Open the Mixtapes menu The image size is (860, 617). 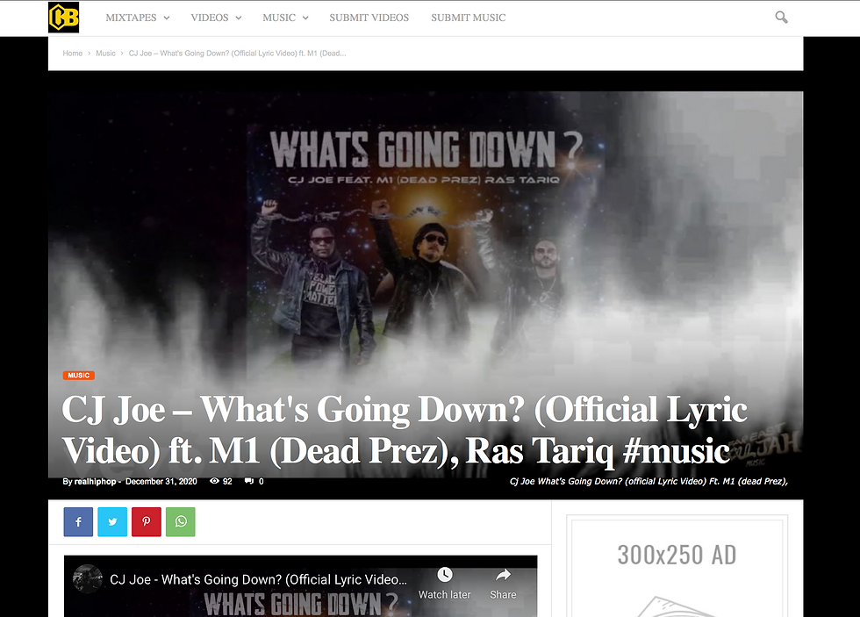point(131,18)
